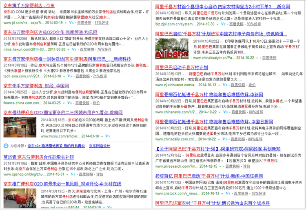
Task: Click 百度快照 on the www.aliresearch.com result
Action: tap(233, 166)
